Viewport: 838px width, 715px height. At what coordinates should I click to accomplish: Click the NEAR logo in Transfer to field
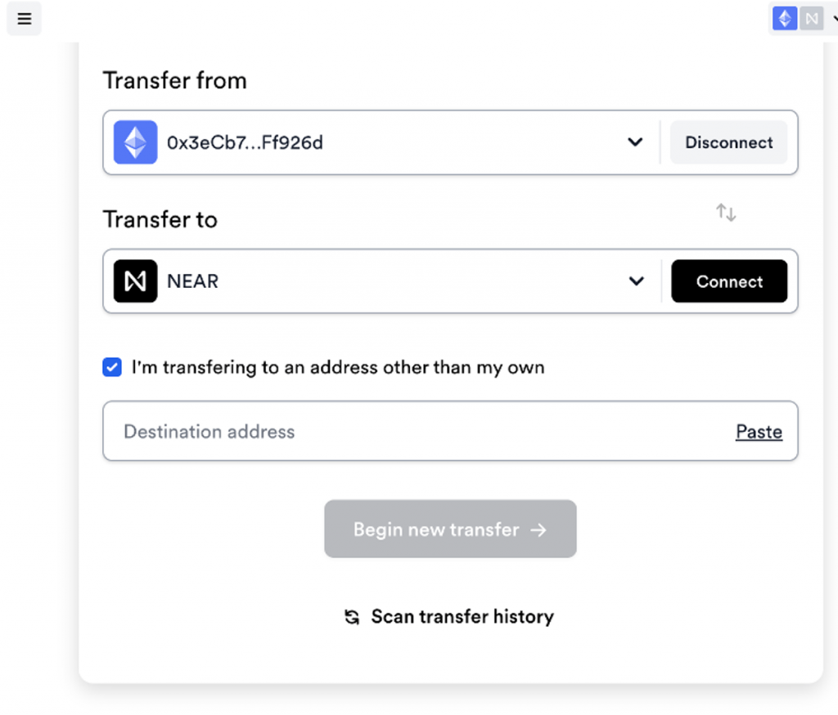[x=135, y=281]
